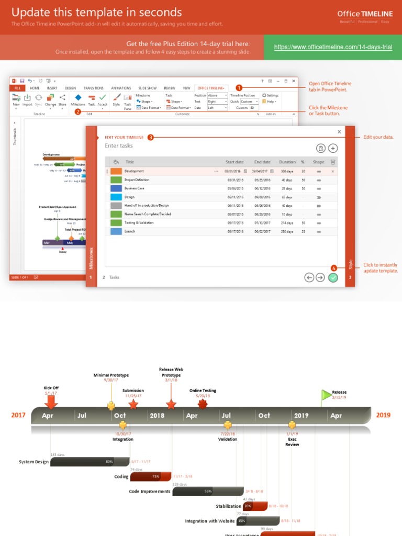Select the OFFICE TIMELINE+ tab
402x536 pixels.
pyautogui.click(x=211, y=88)
